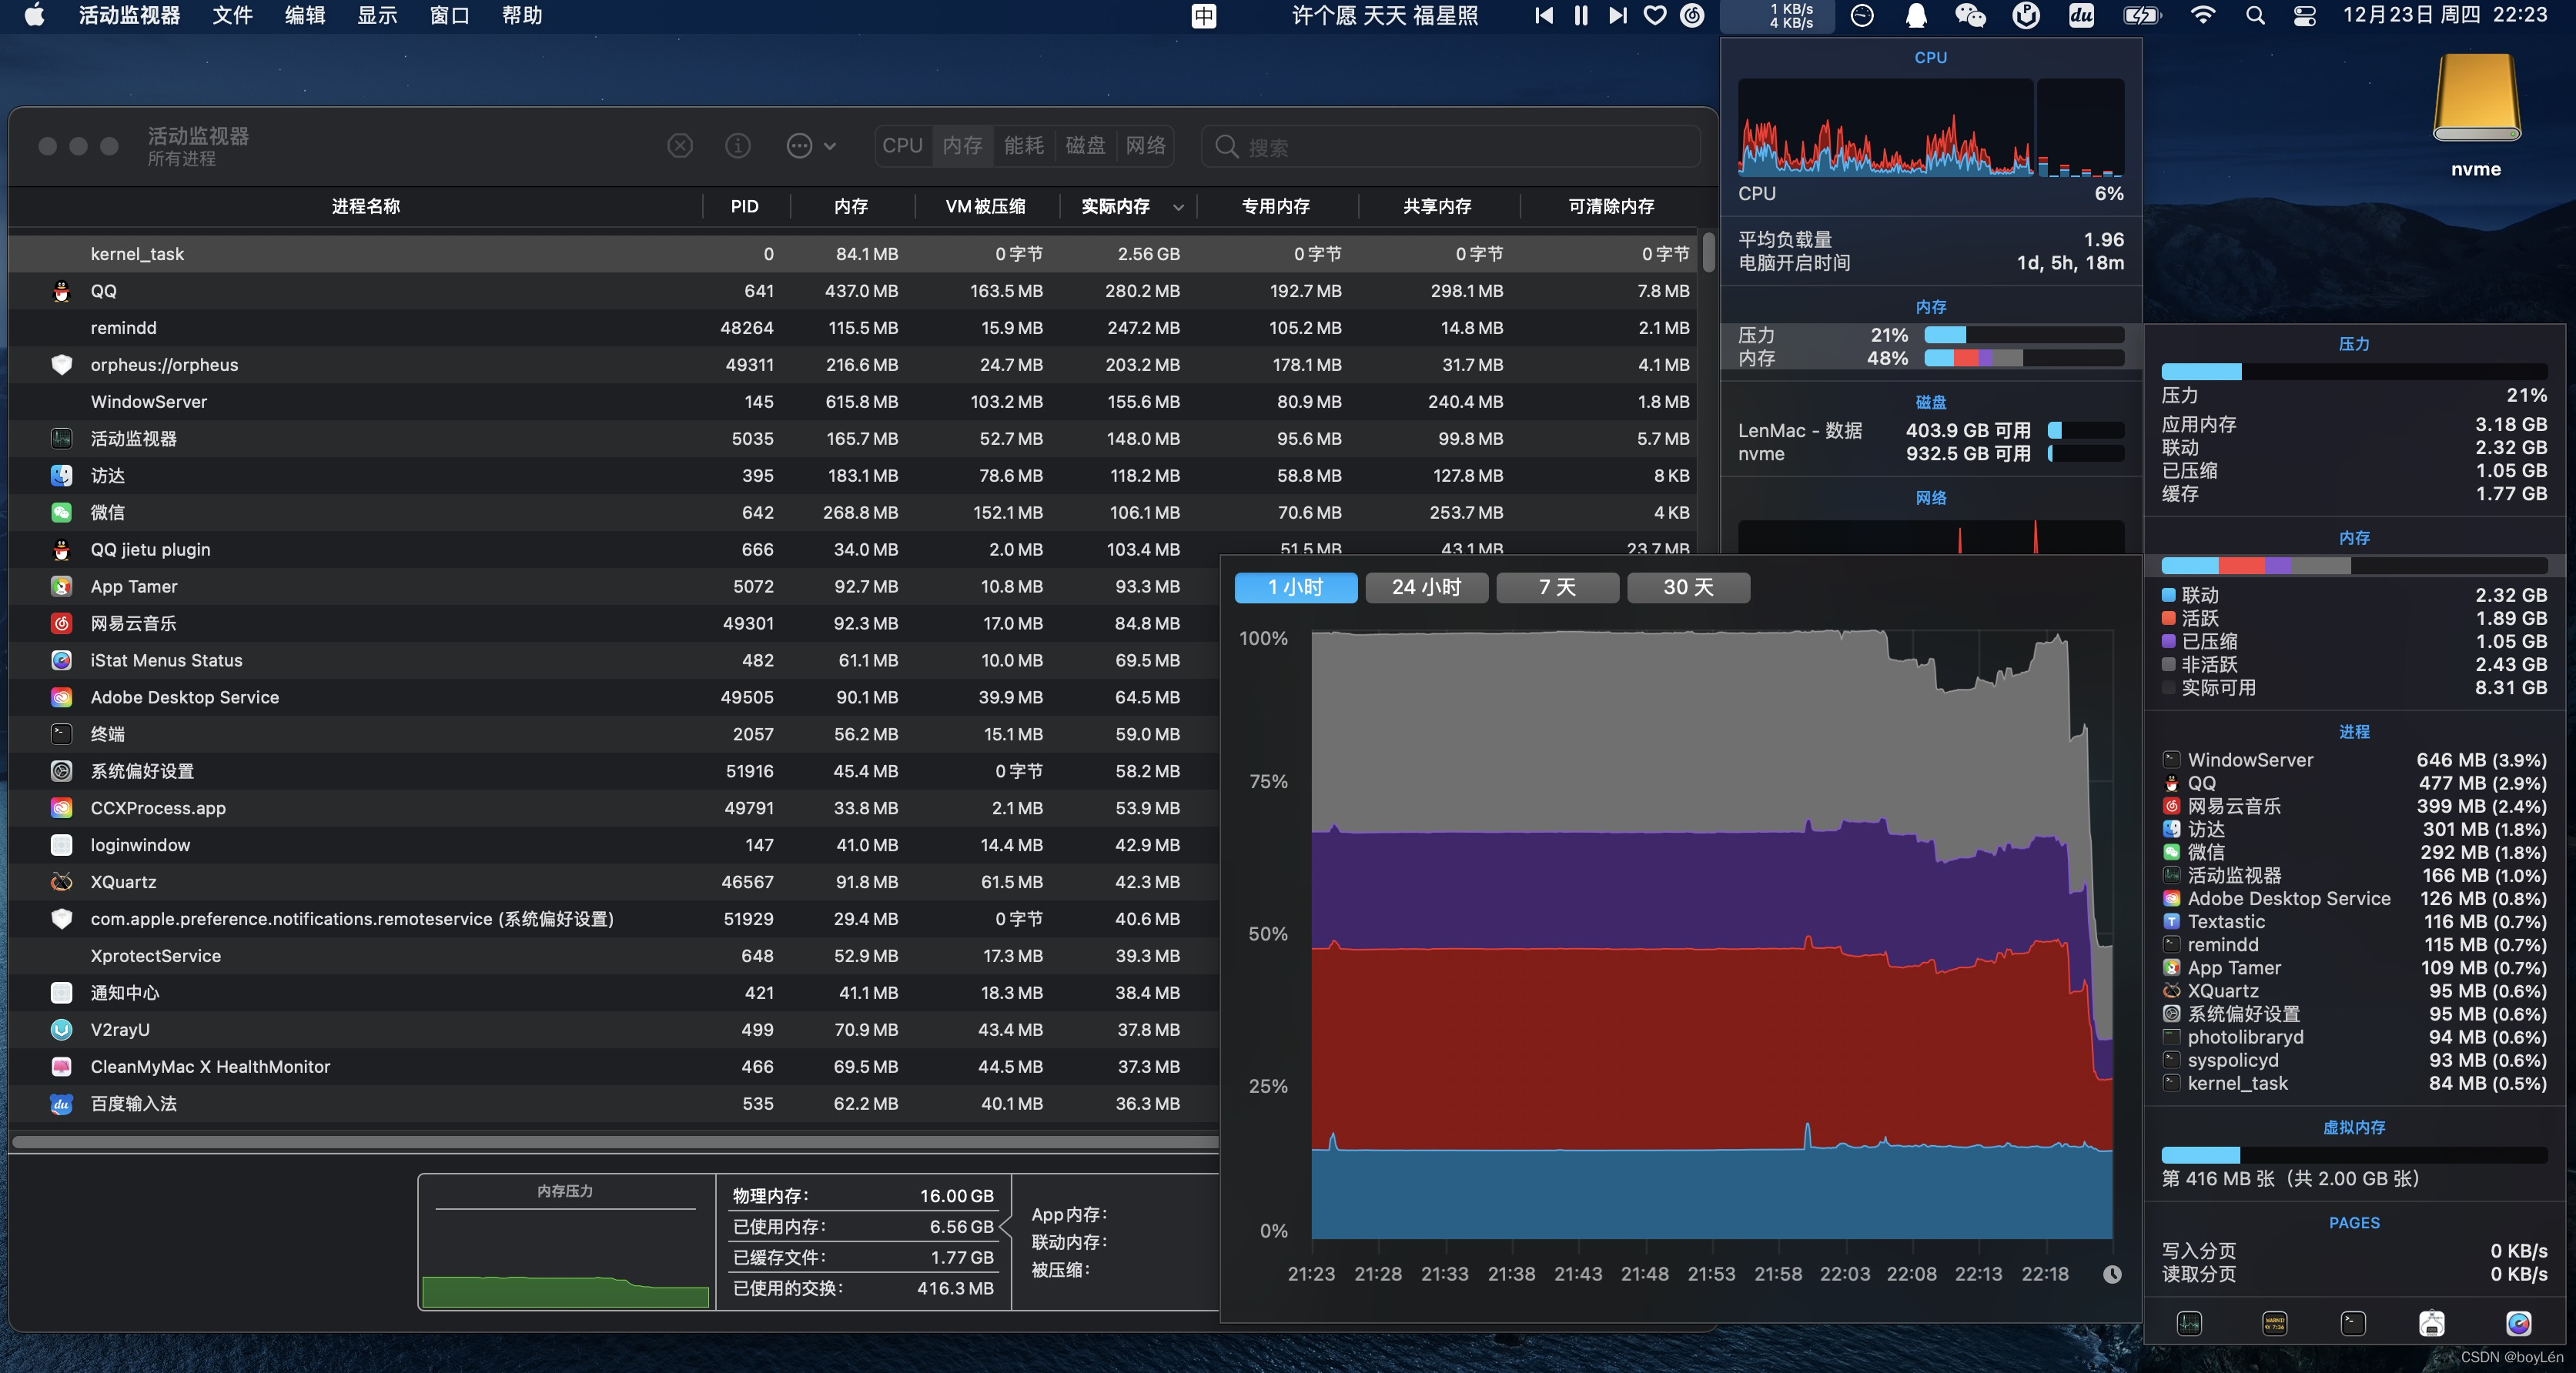Open System Information icon in iStat footer
This screenshot has width=2576, height=1373.
pos(2432,1323)
